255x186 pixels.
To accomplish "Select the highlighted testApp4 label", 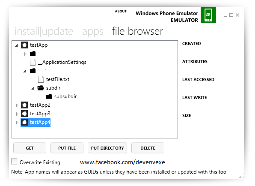I will pyautogui.click(x=40, y=122).
